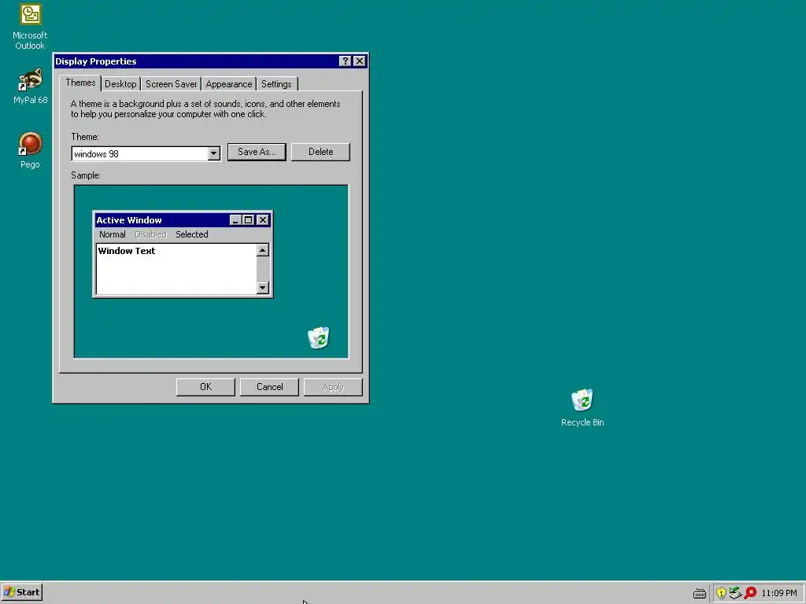Close the Display Properties dialog
This screenshot has width=806, height=604.
point(360,61)
